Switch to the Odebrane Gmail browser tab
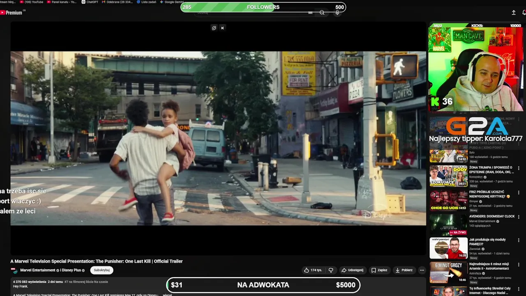 pos(117,2)
